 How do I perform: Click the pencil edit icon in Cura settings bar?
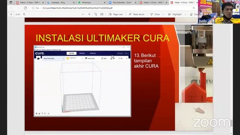point(127,58)
